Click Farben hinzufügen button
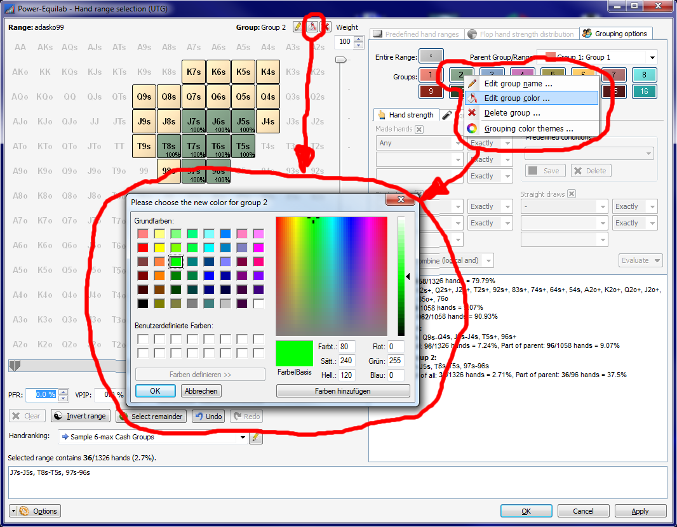Image resolution: width=677 pixels, height=527 pixels. tap(343, 391)
